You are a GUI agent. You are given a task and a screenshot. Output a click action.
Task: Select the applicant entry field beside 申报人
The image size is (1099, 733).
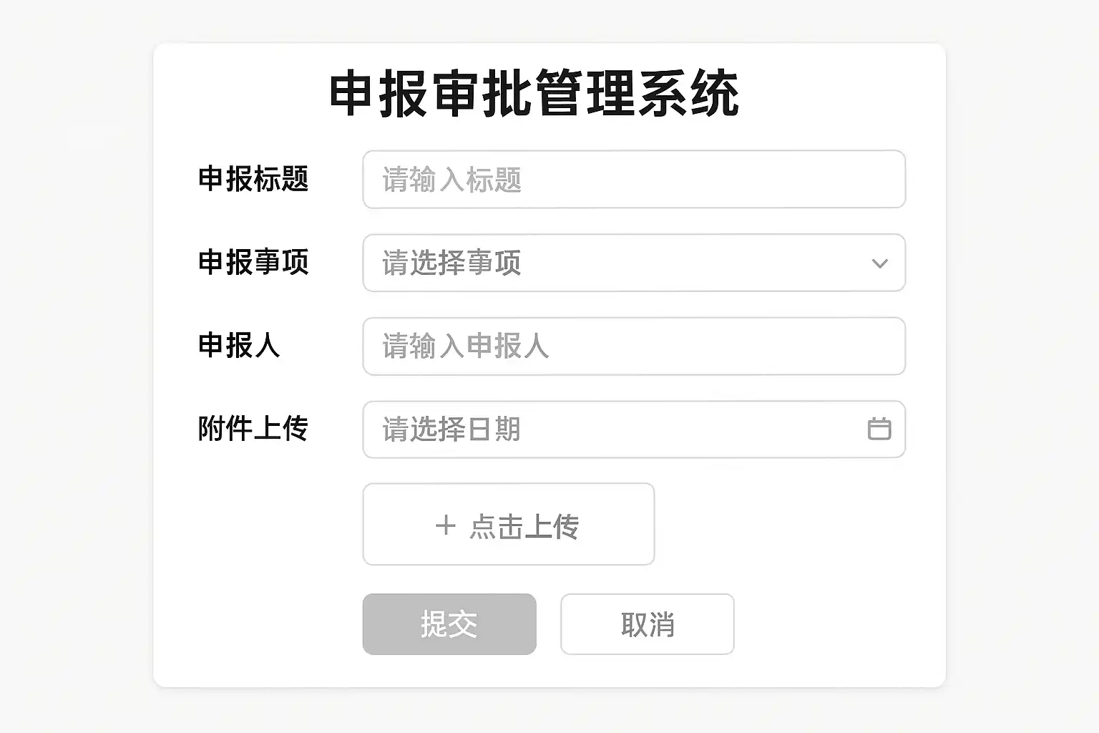click(633, 346)
